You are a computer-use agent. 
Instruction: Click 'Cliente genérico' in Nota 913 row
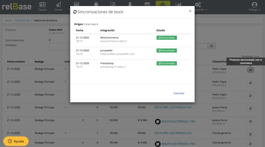[x=222, y=133]
